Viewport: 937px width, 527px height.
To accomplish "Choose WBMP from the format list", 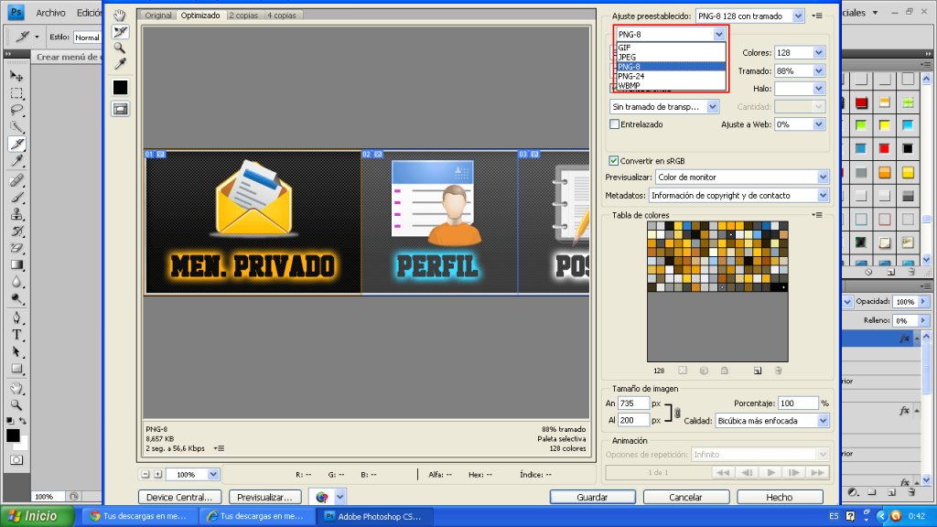I will (671, 85).
